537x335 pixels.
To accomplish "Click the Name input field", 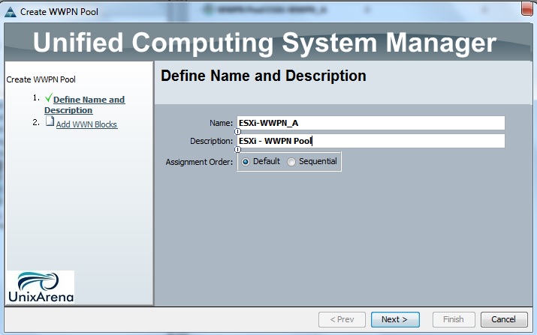I will 370,123.
